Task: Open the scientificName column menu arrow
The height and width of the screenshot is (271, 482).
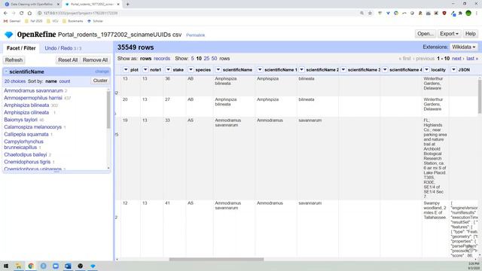Action: pos(218,70)
